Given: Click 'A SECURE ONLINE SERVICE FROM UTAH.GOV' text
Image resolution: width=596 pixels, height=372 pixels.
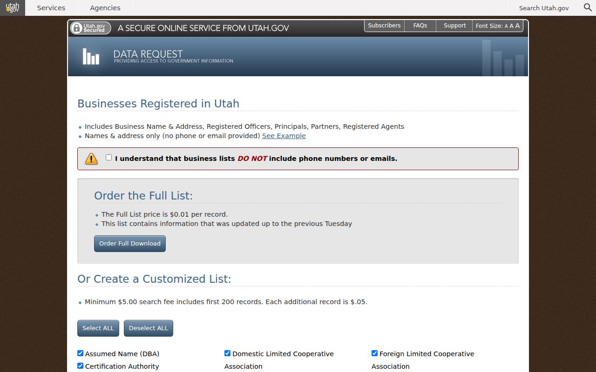Looking at the screenshot, I should pyautogui.click(x=203, y=28).
